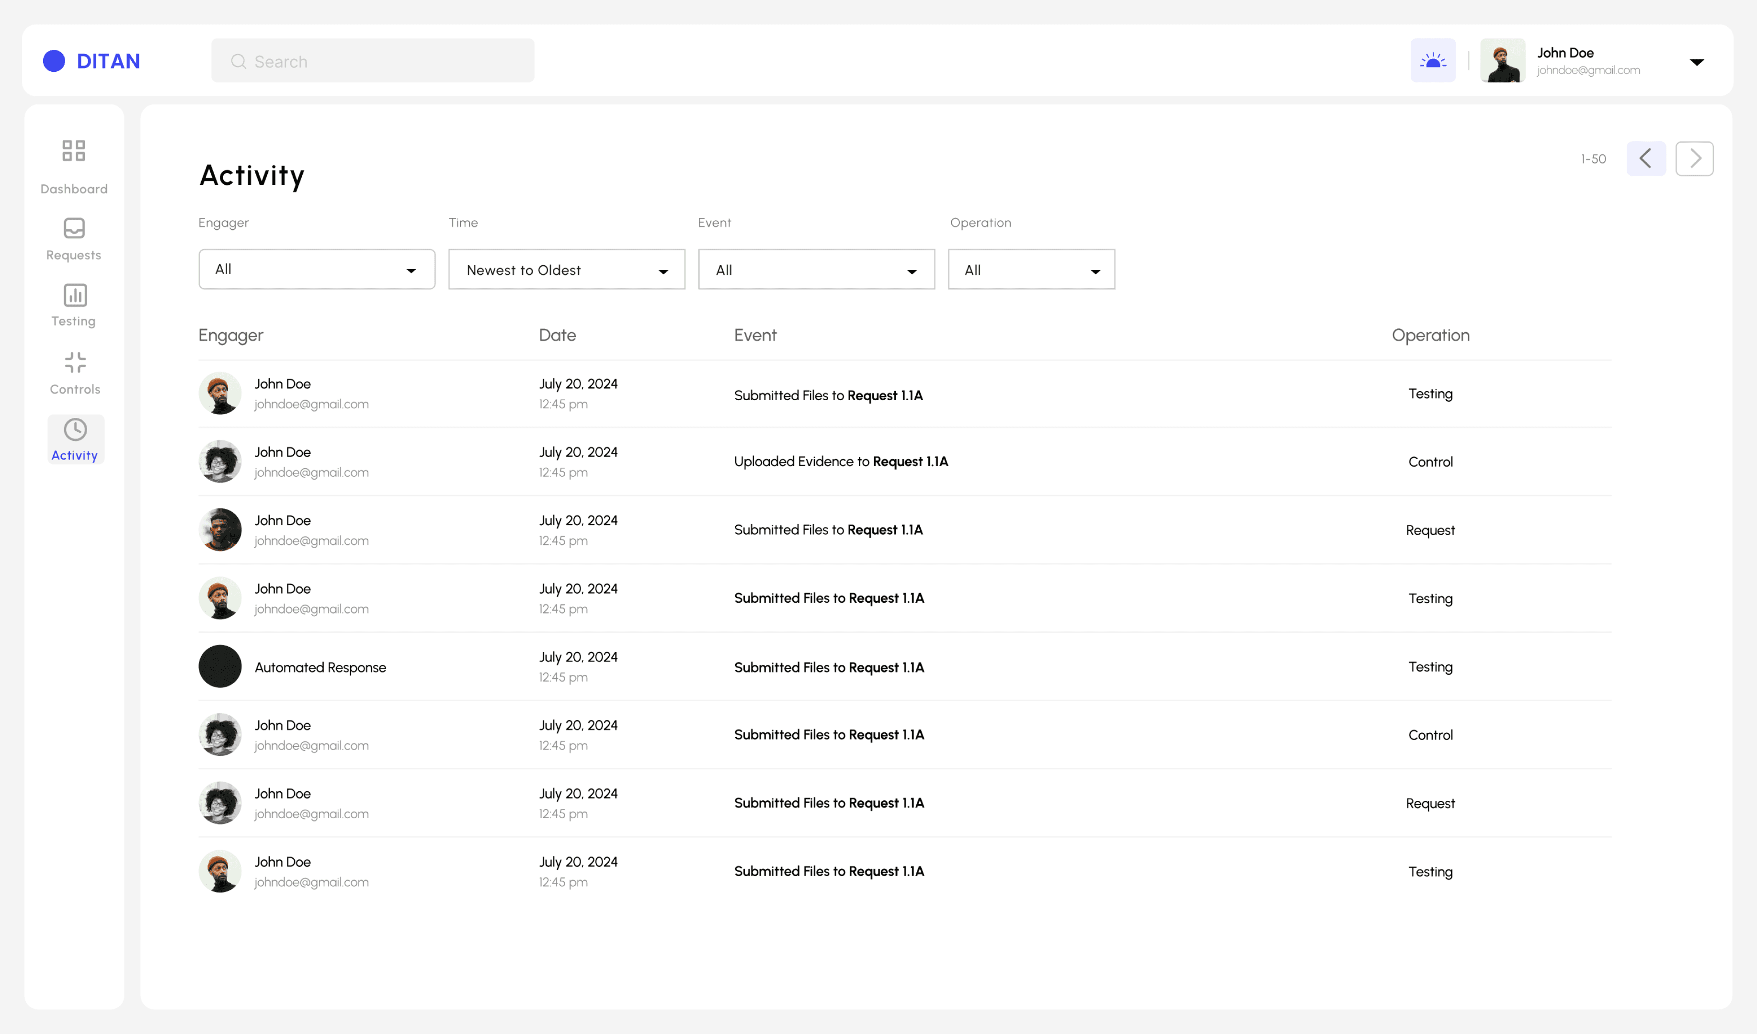This screenshot has height=1034, width=1757.
Task: Open the Controls icon in sidebar
Action: coord(75,362)
